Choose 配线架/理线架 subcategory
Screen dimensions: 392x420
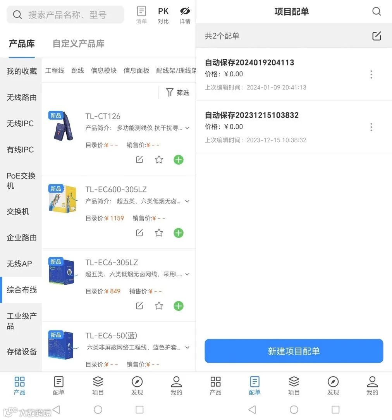pyautogui.click(x=175, y=71)
